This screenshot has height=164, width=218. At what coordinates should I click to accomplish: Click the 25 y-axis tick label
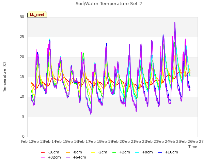pyautogui.click(x=22, y=37)
